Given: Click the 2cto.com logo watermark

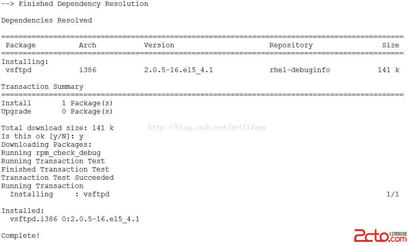Looking at the screenshot, I should [380, 236].
